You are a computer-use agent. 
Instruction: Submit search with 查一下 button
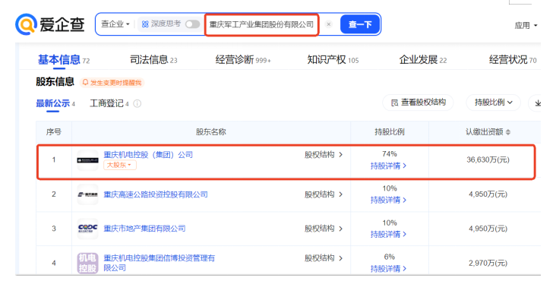360,24
